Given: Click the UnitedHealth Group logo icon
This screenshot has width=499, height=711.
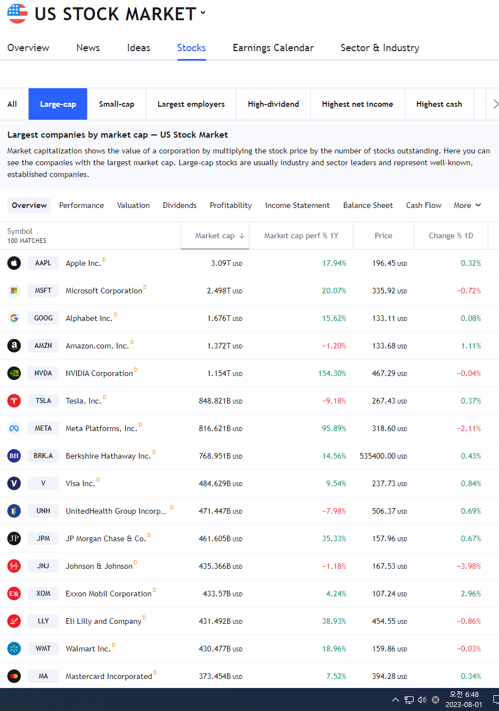Looking at the screenshot, I should pos(14,511).
